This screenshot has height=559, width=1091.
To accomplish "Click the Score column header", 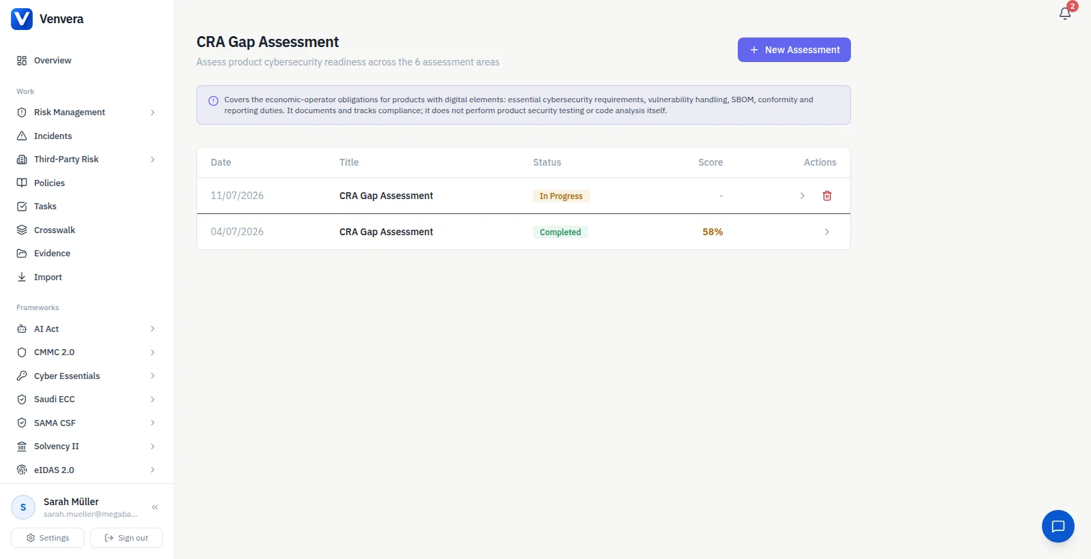I will tap(711, 162).
